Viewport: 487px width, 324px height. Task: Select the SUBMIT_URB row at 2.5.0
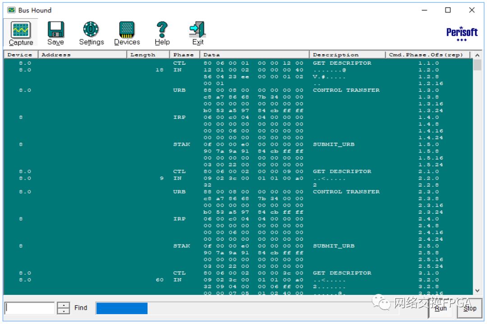(238, 246)
